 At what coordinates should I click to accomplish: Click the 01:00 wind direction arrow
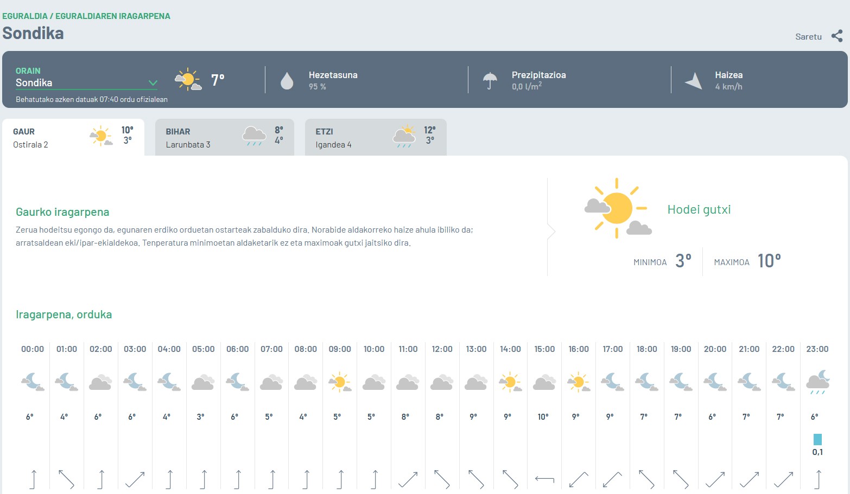point(66,479)
